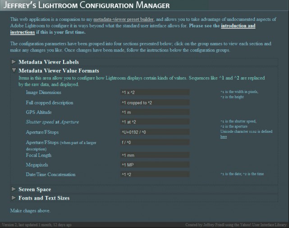Image resolution: width=289 pixels, height=228 pixels.
Task: Click the Metadata Viewer Value Formats heading text
Action: pyautogui.click(x=59, y=70)
